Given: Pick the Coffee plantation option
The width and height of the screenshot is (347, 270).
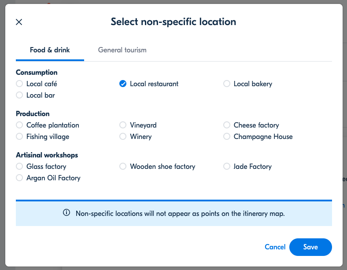Looking at the screenshot, I should (x=19, y=125).
